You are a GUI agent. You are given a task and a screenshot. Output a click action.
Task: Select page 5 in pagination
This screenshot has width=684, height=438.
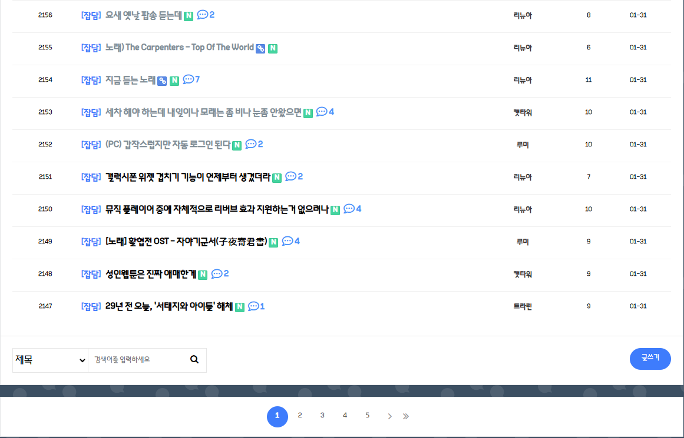[367, 416]
